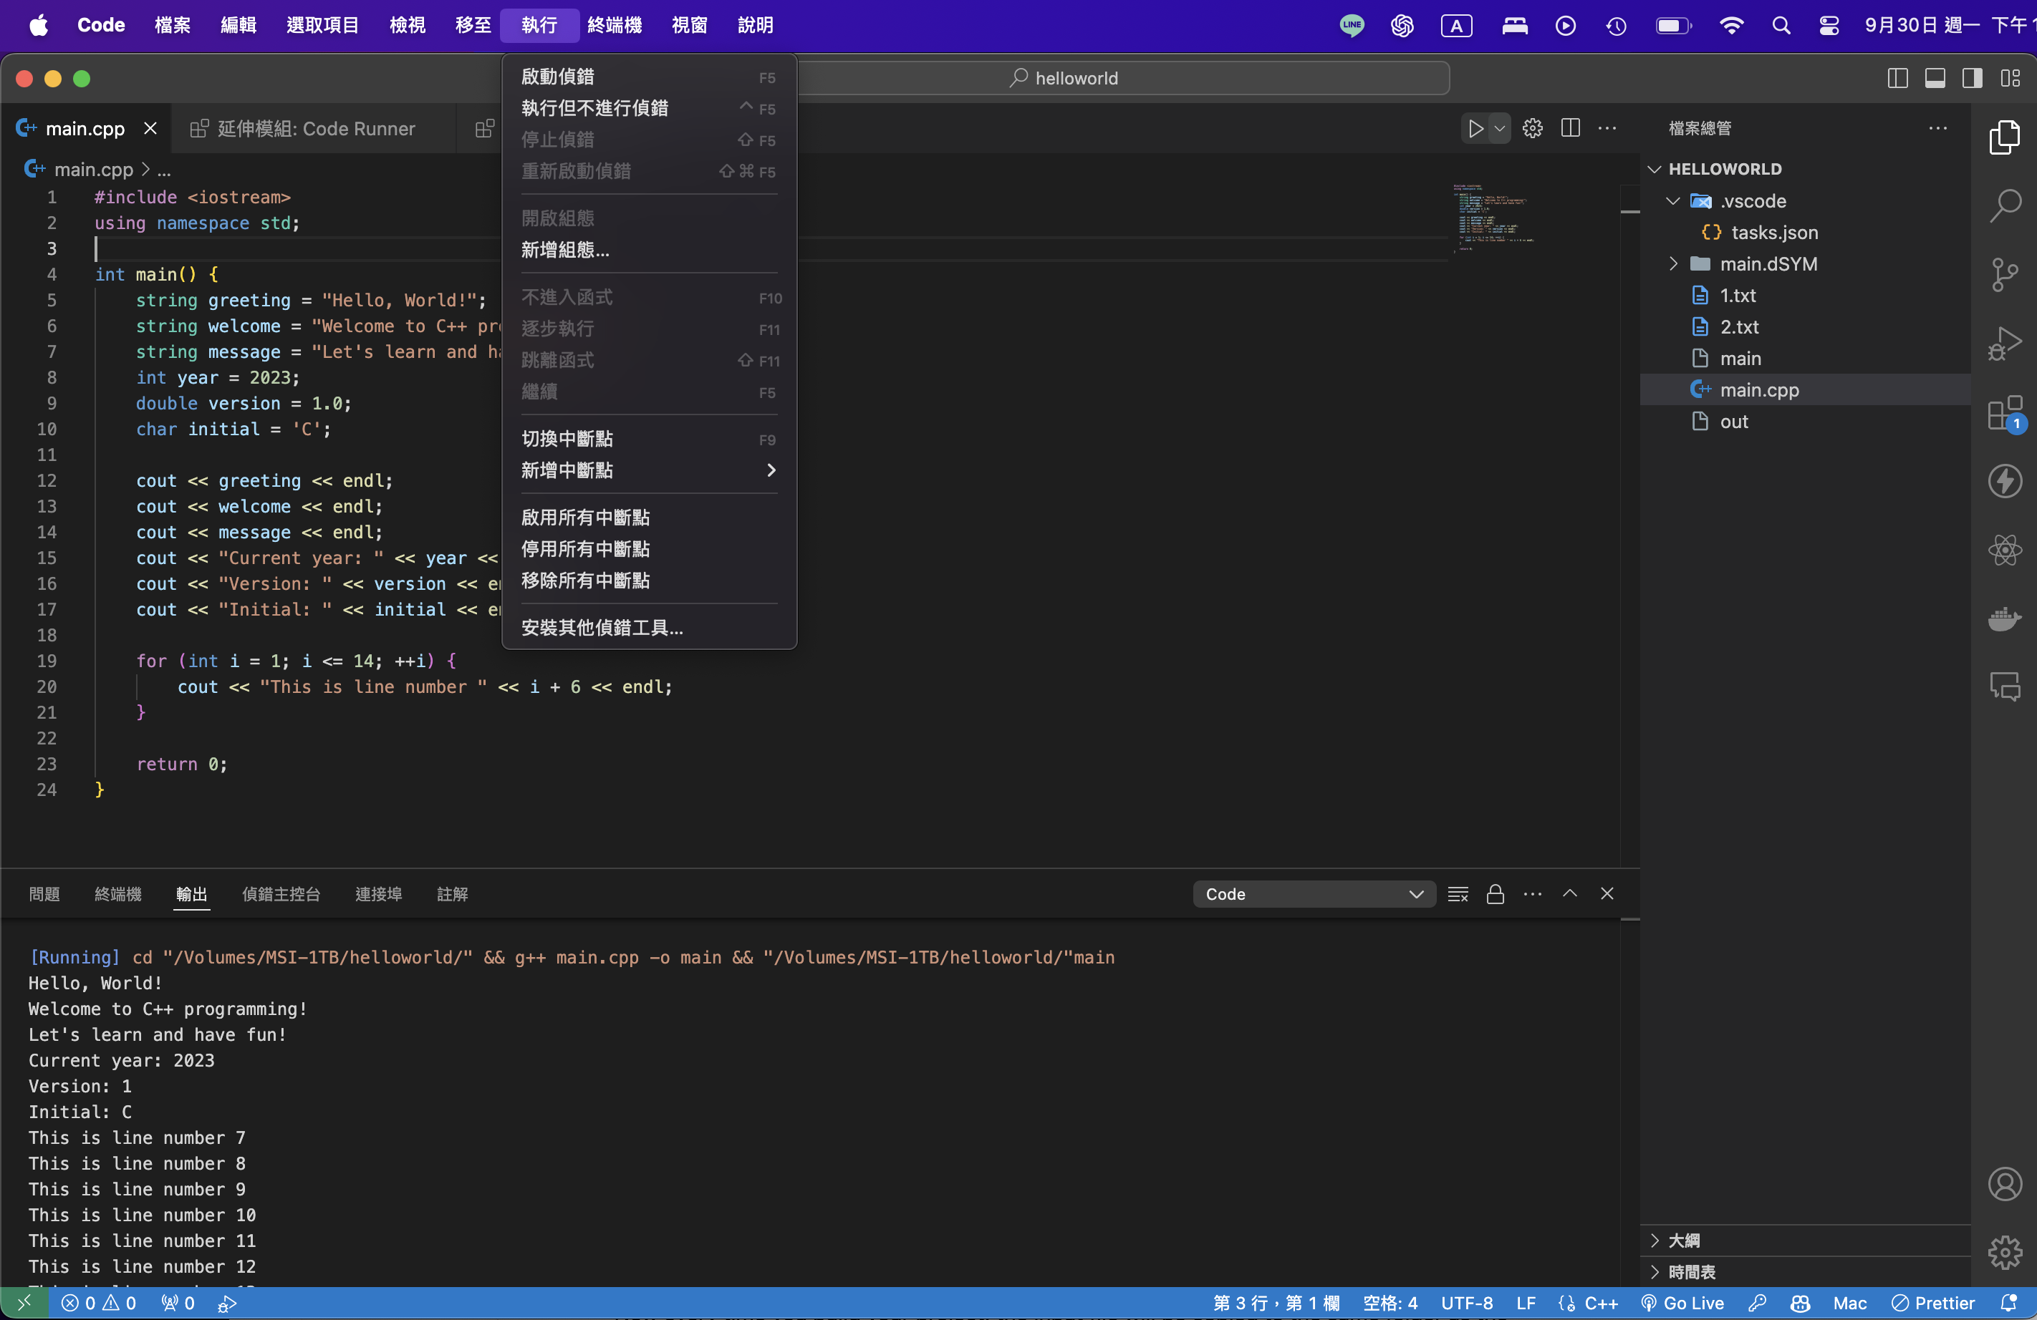Screen dimensions: 2037x1320
Task: Open the chat comments icon in activity bar
Action: click(x=2005, y=687)
